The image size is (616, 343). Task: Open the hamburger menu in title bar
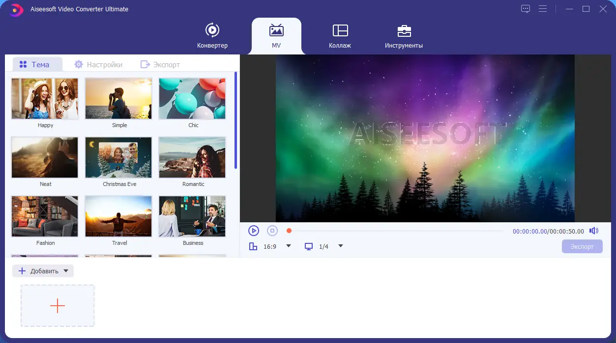543,9
